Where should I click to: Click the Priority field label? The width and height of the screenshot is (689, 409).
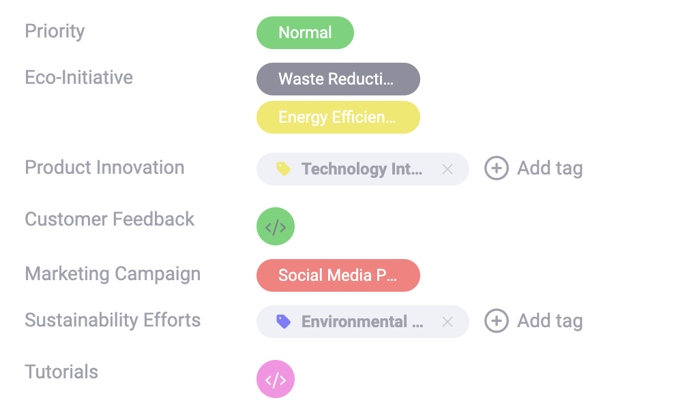click(55, 31)
